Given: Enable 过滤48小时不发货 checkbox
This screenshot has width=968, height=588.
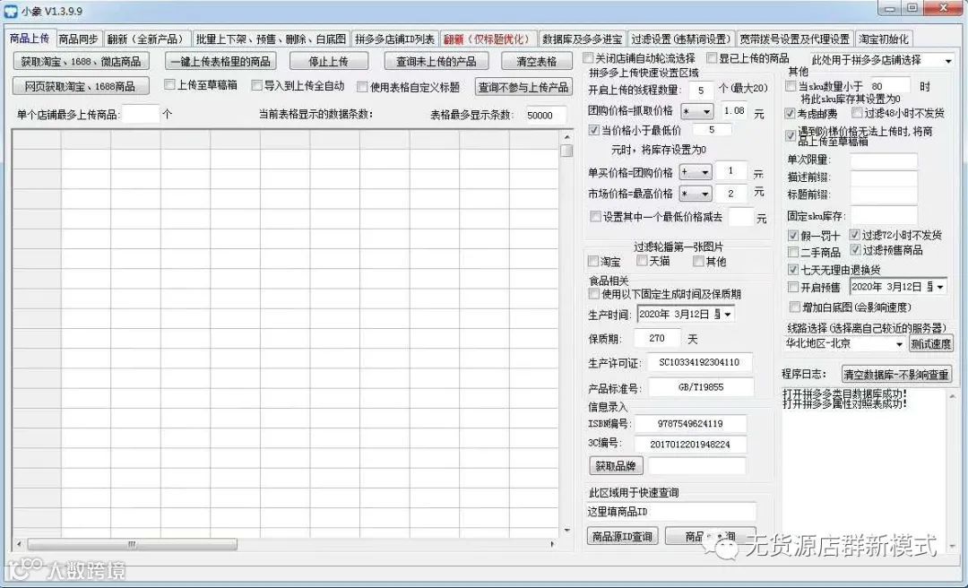Looking at the screenshot, I should pos(857,112).
